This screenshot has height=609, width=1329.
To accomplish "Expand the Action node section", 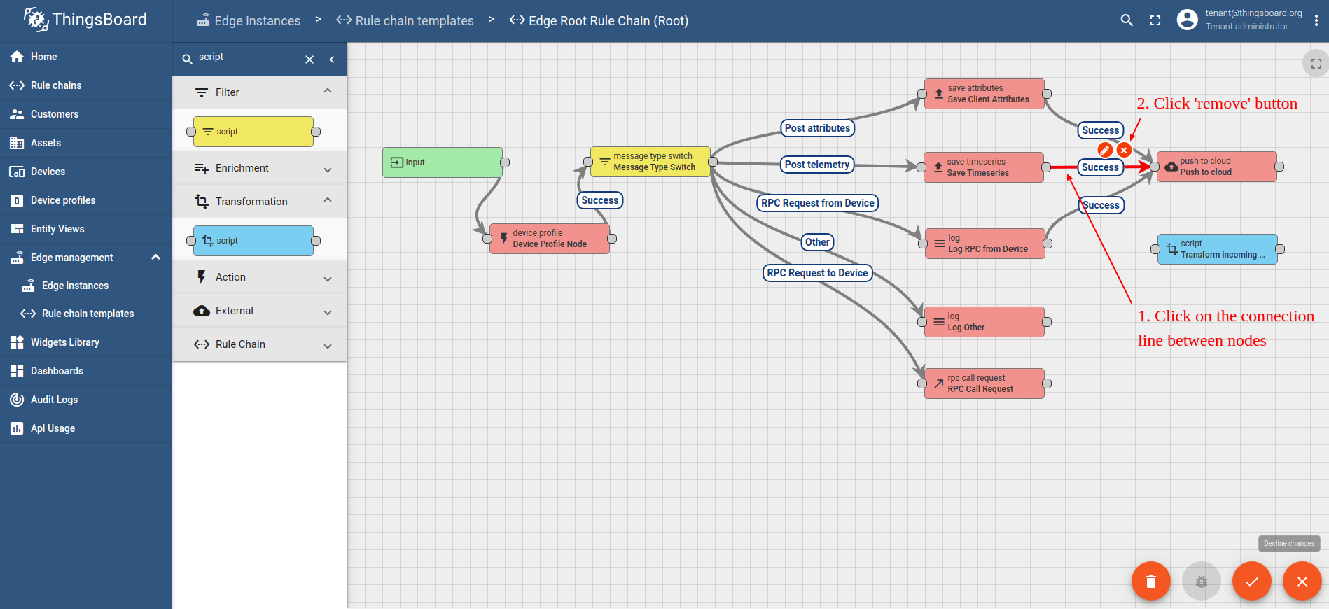I will click(x=260, y=277).
